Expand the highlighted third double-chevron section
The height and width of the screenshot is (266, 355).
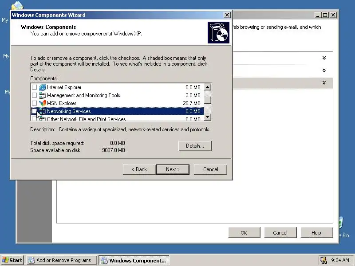(x=324, y=83)
